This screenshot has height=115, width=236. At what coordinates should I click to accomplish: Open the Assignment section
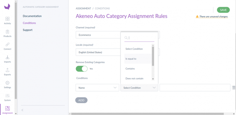pyautogui.click(x=7, y=110)
